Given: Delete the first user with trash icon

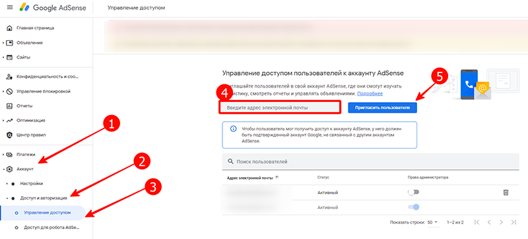Looking at the screenshot, I should pyautogui.click(x=506, y=193).
